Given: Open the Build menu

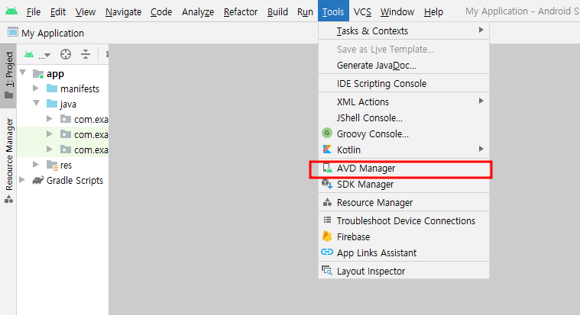Looking at the screenshot, I should click(x=277, y=12).
